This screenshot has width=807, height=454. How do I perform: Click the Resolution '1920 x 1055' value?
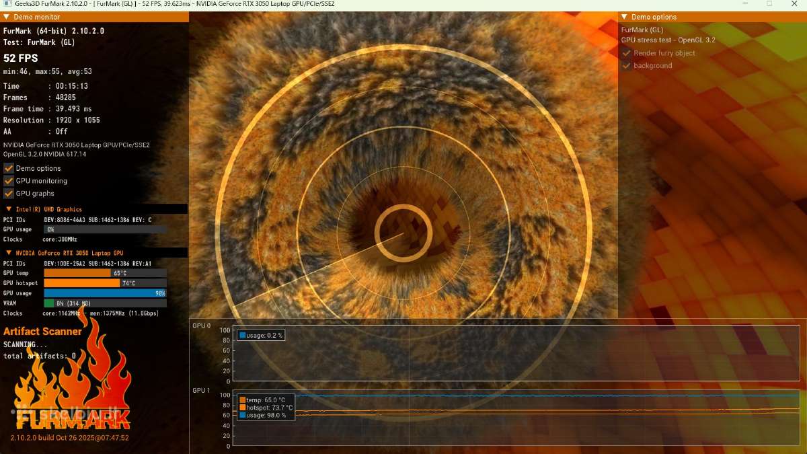(78, 120)
